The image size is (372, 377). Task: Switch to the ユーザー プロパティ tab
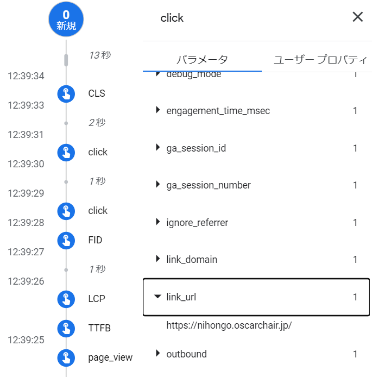[319, 60]
